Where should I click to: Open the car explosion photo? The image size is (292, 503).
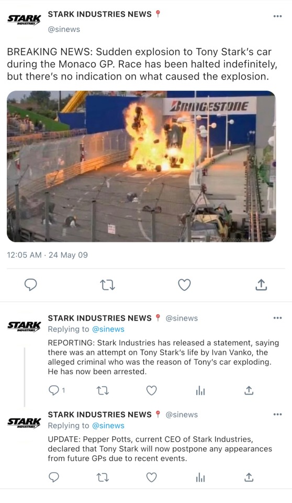[x=141, y=166]
